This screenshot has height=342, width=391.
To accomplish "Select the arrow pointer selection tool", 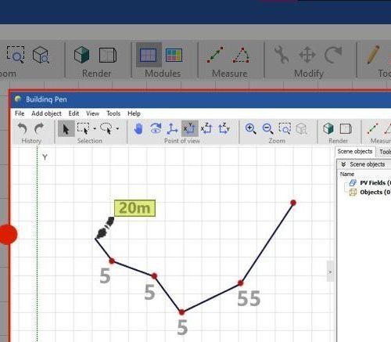I will [66, 129].
